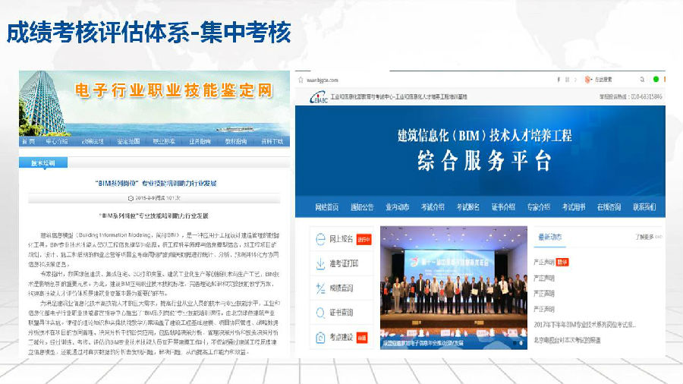Click the browser address bar URL

coord(323,80)
